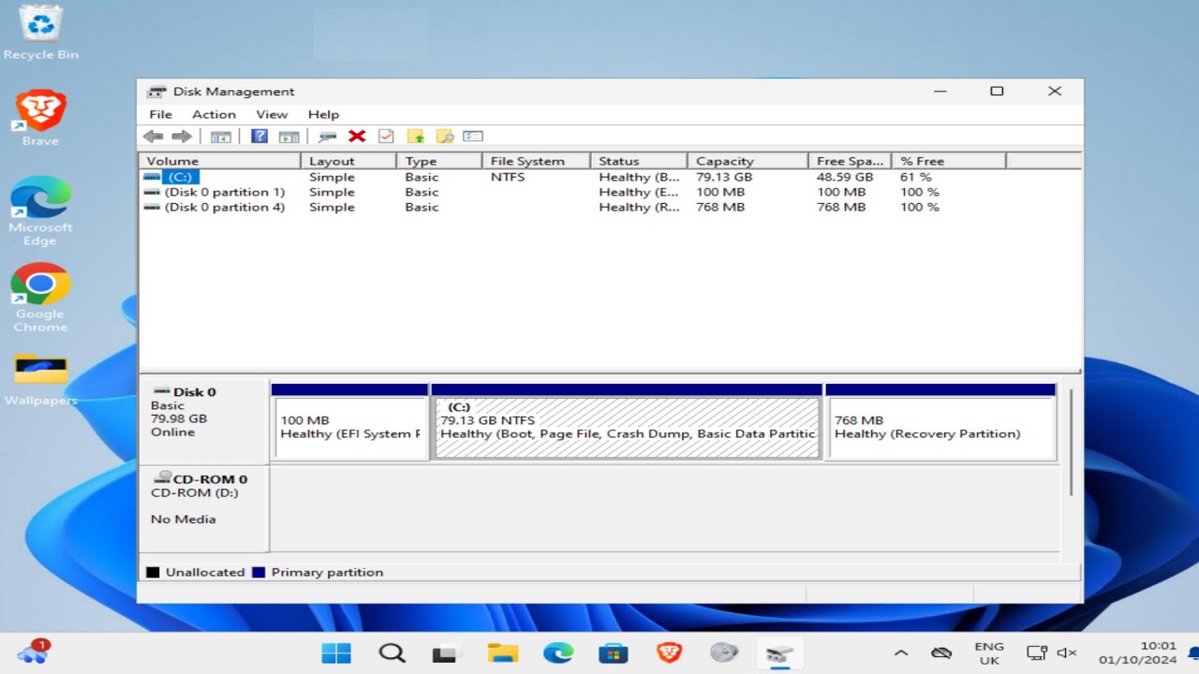Open the View menu
The height and width of the screenshot is (674, 1199).
tap(272, 114)
